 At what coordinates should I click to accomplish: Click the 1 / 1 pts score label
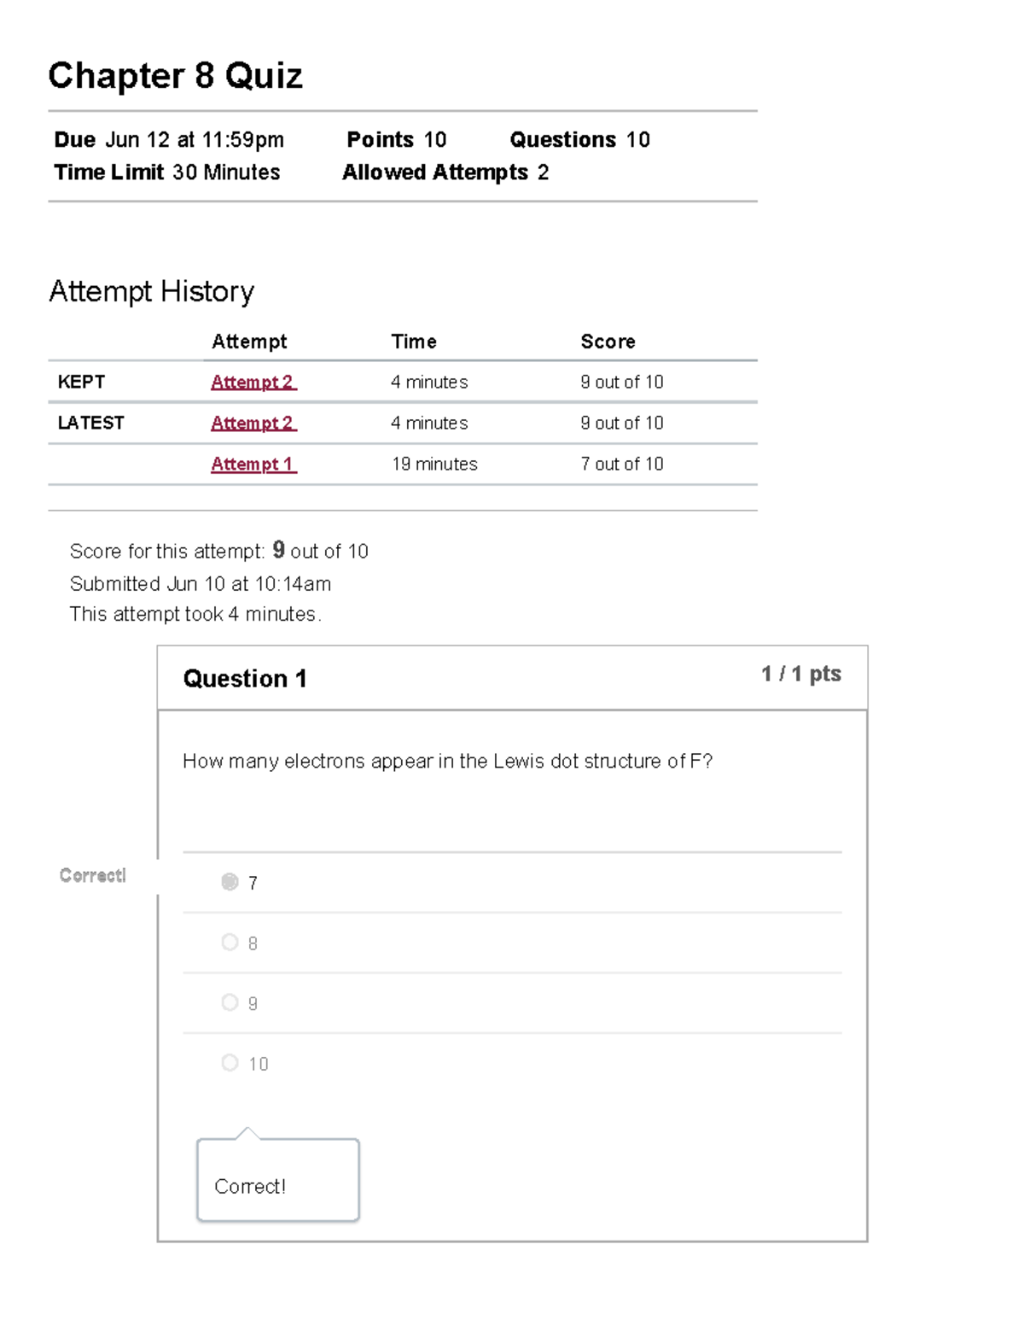pyautogui.click(x=800, y=674)
